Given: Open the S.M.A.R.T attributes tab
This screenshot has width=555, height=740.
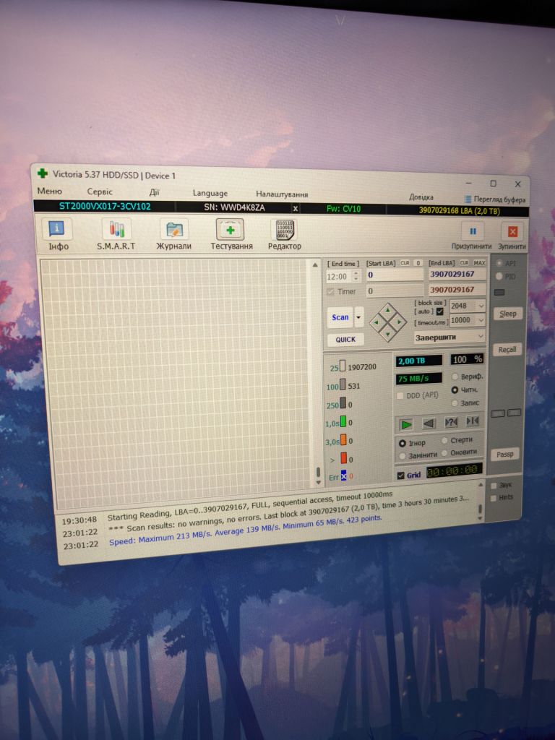Looking at the screenshot, I should coord(116,235).
